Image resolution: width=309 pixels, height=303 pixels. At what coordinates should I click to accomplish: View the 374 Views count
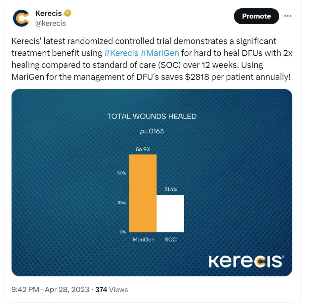pyautogui.click(x=111, y=289)
